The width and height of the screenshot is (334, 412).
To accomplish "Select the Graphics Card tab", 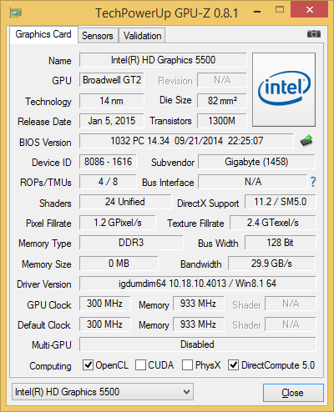I will coord(43,34).
